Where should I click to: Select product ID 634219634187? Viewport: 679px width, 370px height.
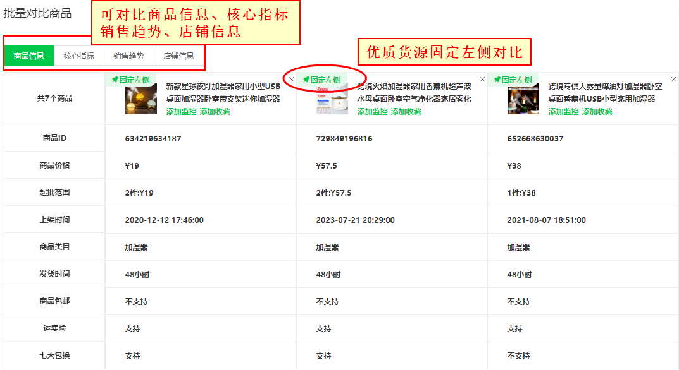(x=153, y=139)
